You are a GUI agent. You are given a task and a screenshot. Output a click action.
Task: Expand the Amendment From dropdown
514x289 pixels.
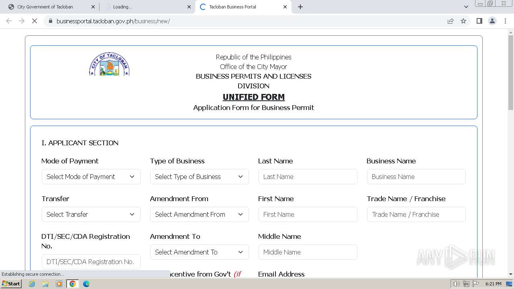(x=200, y=214)
